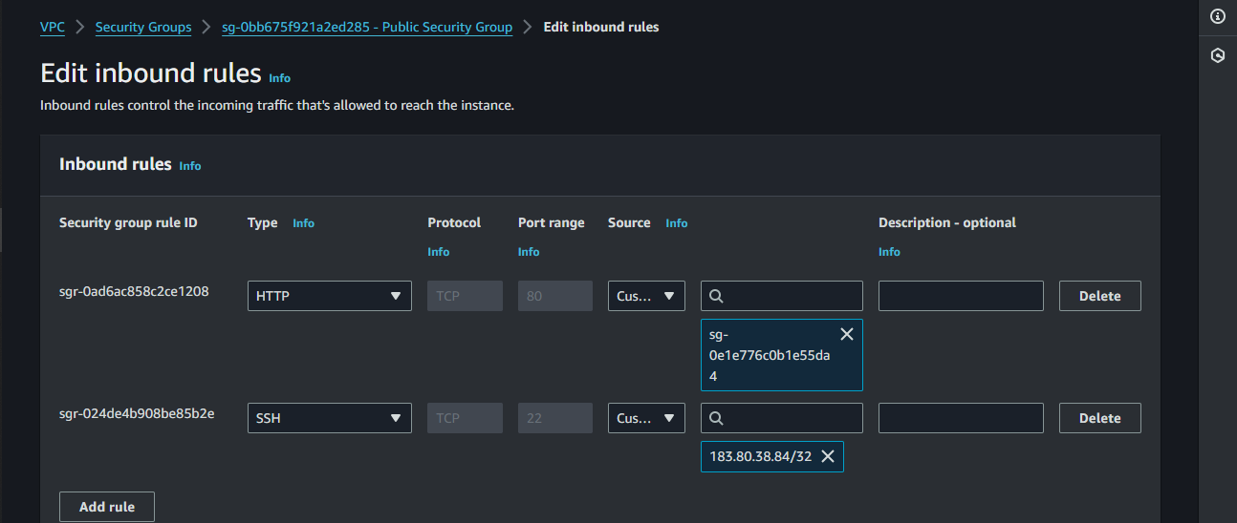Open the info panel icon in right sidebar
The image size is (1237, 523).
1217,16
